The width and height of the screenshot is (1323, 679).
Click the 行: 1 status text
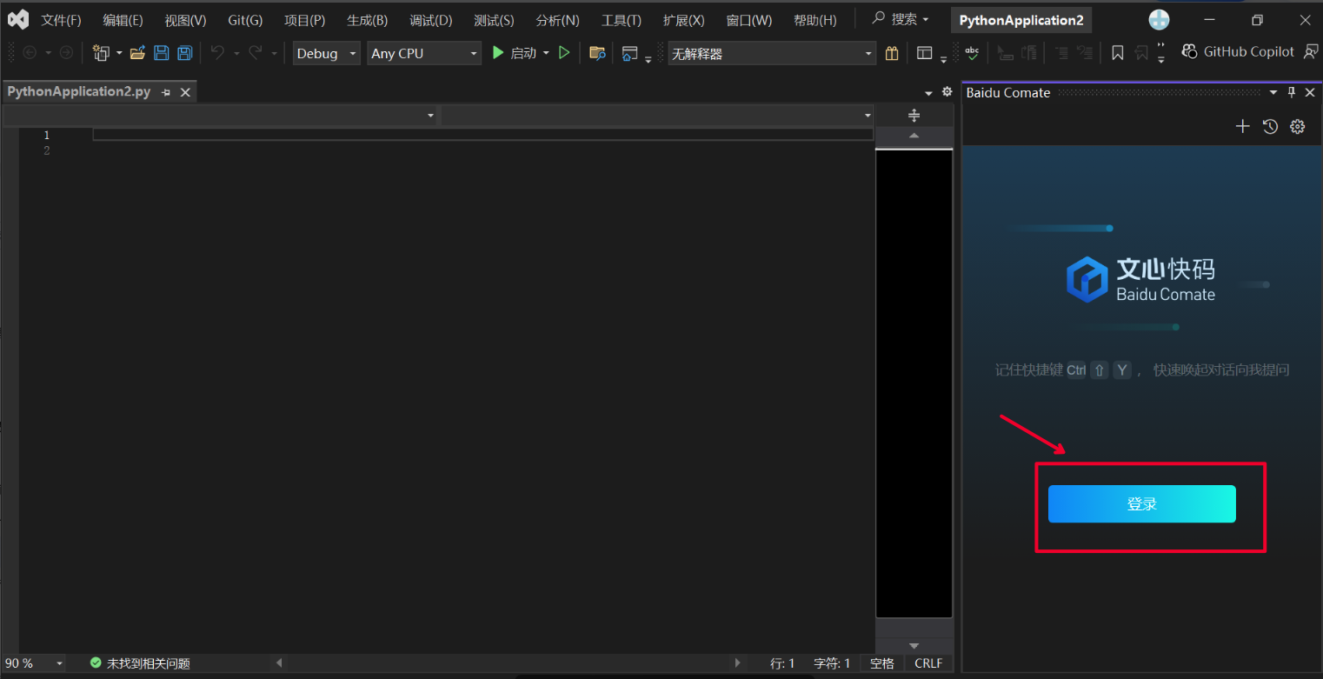[x=782, y=663]
